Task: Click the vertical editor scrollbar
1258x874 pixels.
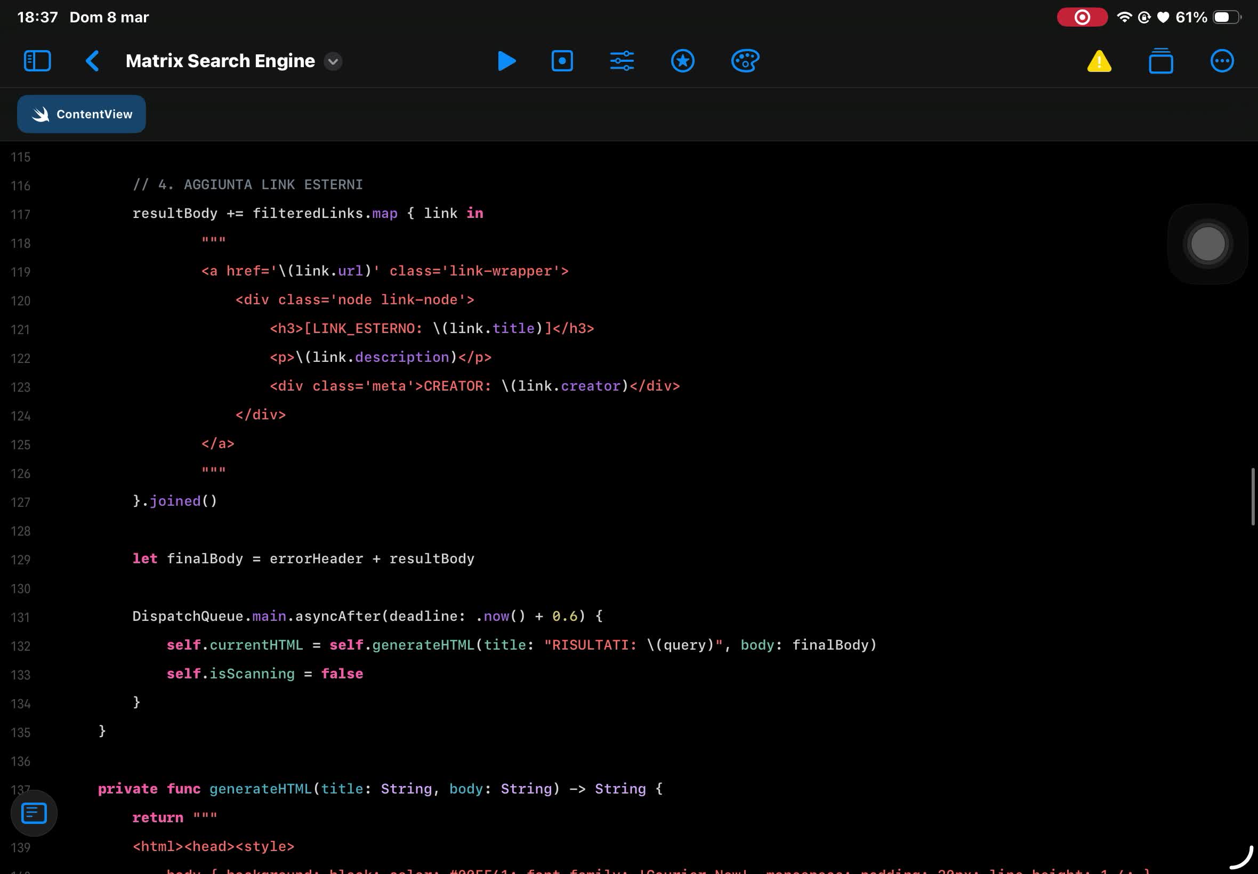Action: tap(1253, 496)
